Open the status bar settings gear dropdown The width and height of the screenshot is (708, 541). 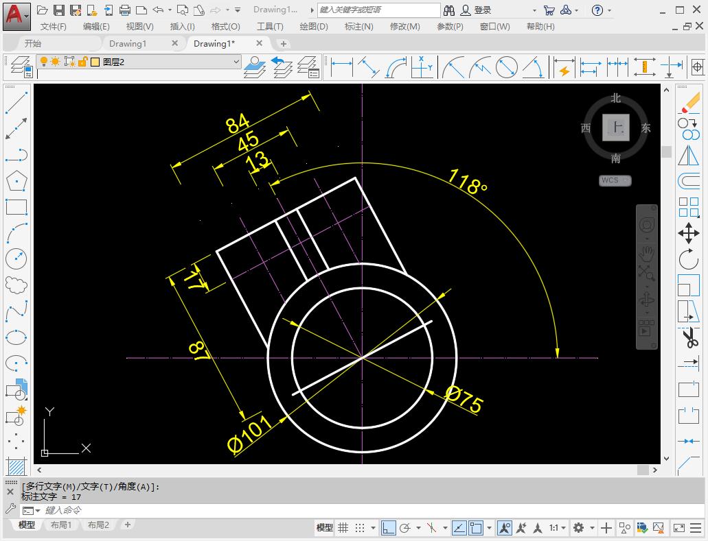click(x=591, y=528)
